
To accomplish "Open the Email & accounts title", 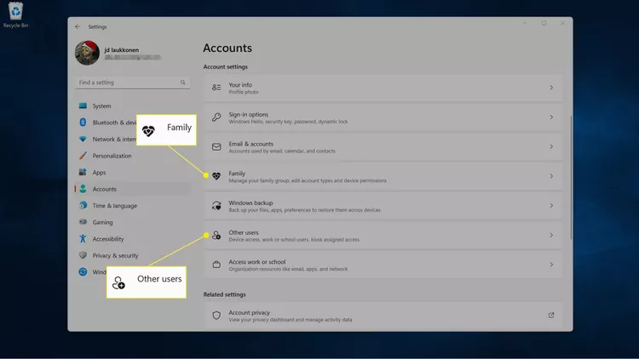I will pyautogui.click(x=250, y=144).
